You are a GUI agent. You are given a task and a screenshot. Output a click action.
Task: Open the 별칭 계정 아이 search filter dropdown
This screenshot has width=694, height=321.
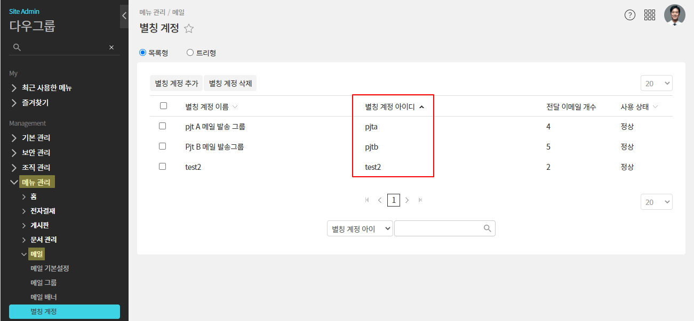pyautogui.click(x=360, y=228)
